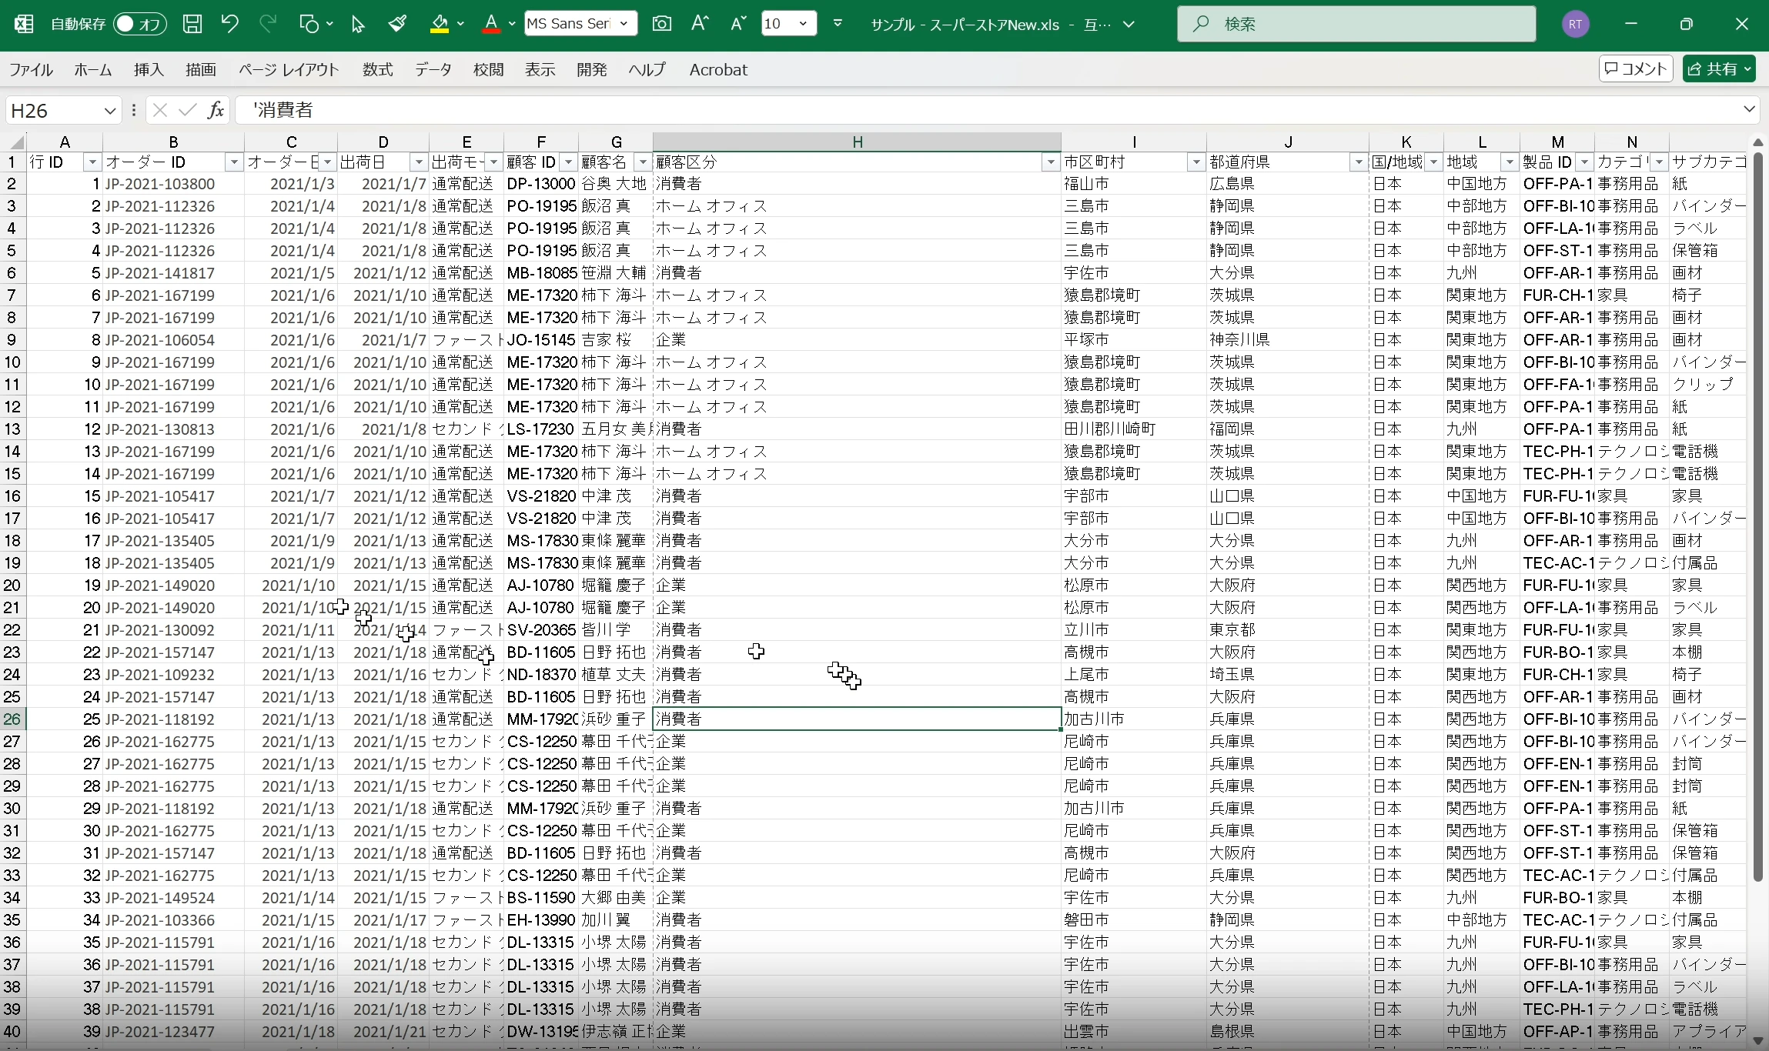Click the Save icon in the toolbar
This screenshot has width=1769, height=1051.
coord(192,24)
